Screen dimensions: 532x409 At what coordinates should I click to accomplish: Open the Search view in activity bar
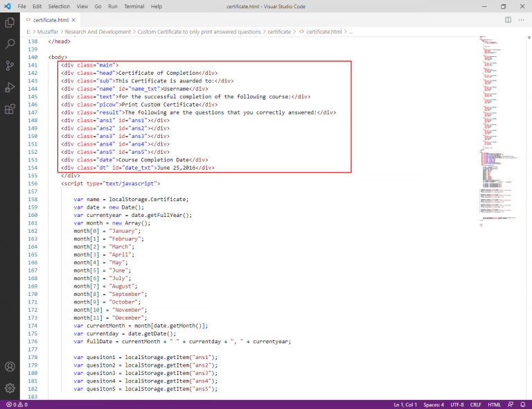click(x=10, y=44)
